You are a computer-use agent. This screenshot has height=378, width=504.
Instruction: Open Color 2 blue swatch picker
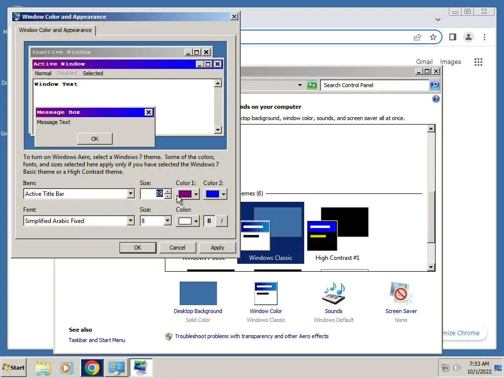(215, 194)
